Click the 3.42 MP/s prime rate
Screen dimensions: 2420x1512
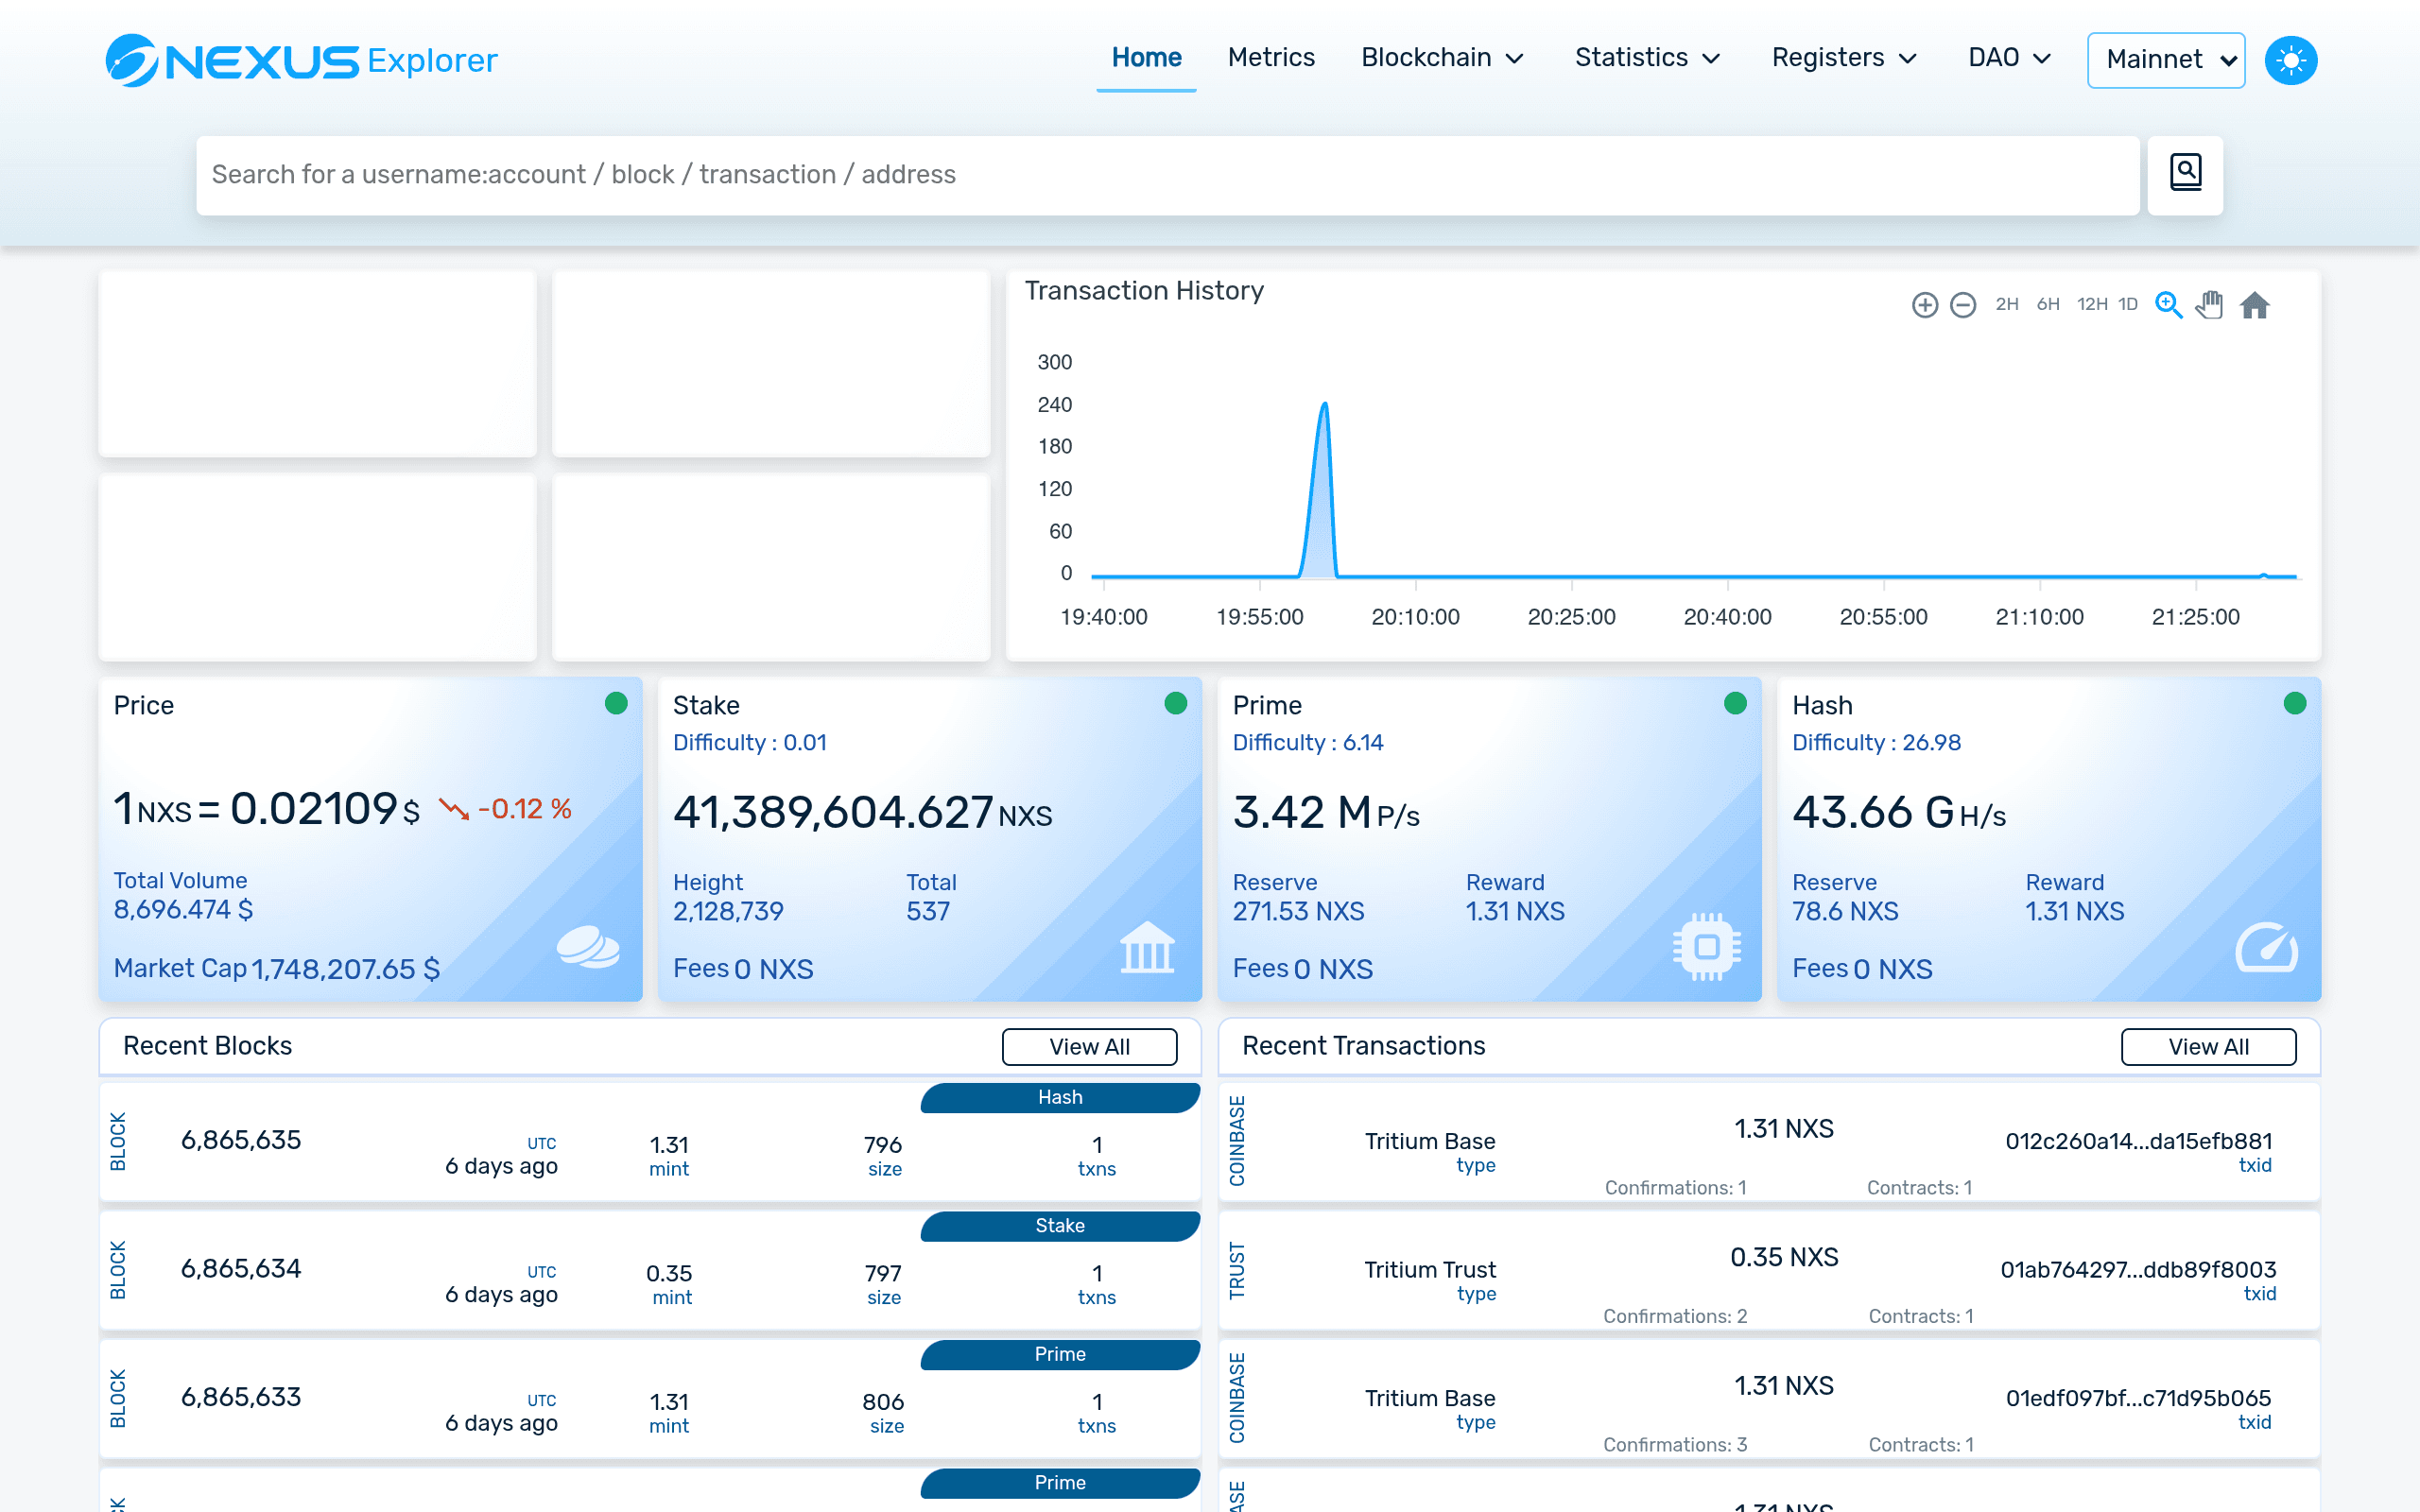tap(1326, 813)
